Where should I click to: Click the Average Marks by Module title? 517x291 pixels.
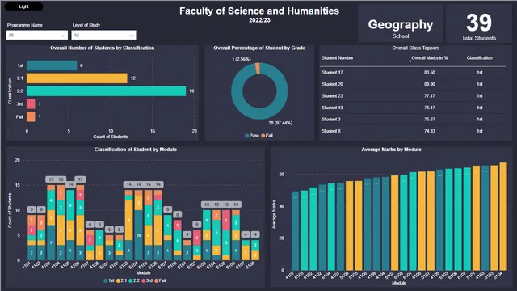tap(391, 150)
